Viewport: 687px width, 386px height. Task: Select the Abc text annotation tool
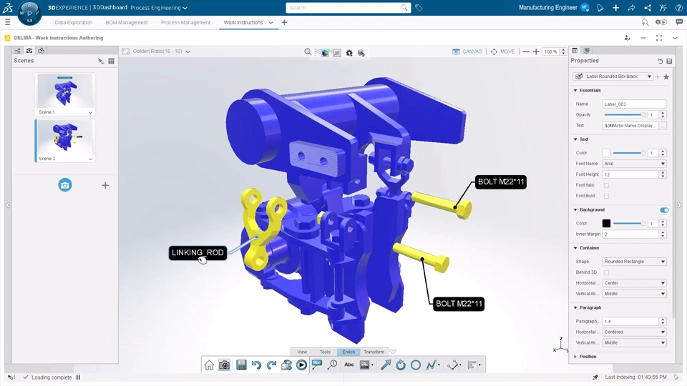coord(349,365)
